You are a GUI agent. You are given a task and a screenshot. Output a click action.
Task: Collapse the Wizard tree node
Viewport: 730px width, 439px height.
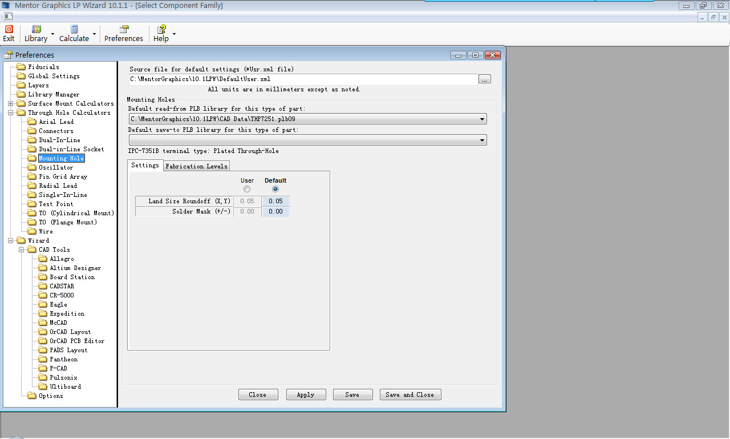(x=11, y=240)
